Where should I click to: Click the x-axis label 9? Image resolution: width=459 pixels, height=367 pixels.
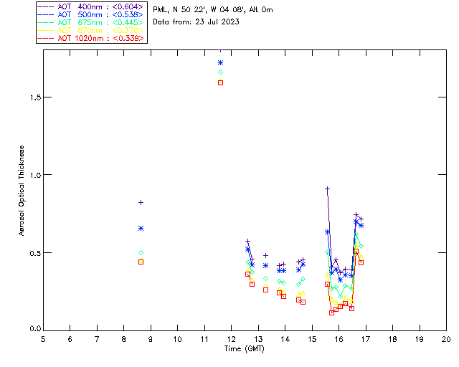[x=151, y=339]
